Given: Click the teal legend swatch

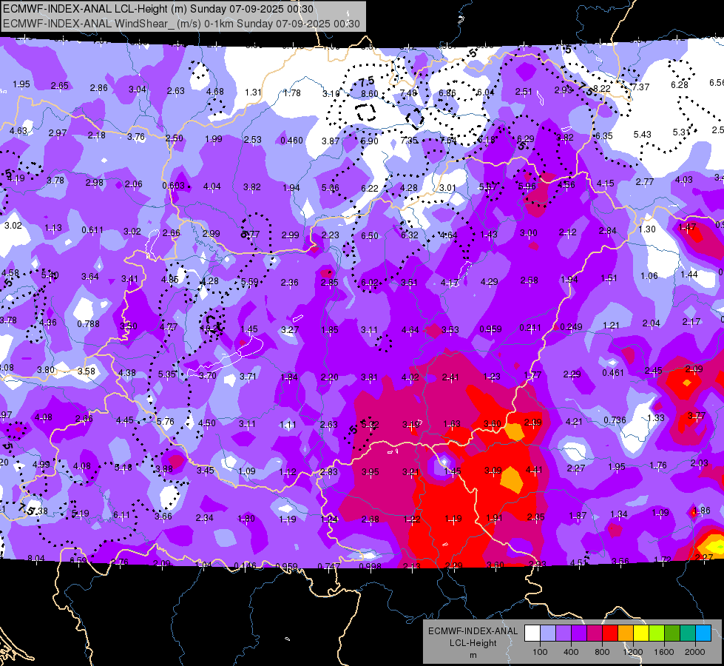Looking at the screenshot, I should click(688, 633).
